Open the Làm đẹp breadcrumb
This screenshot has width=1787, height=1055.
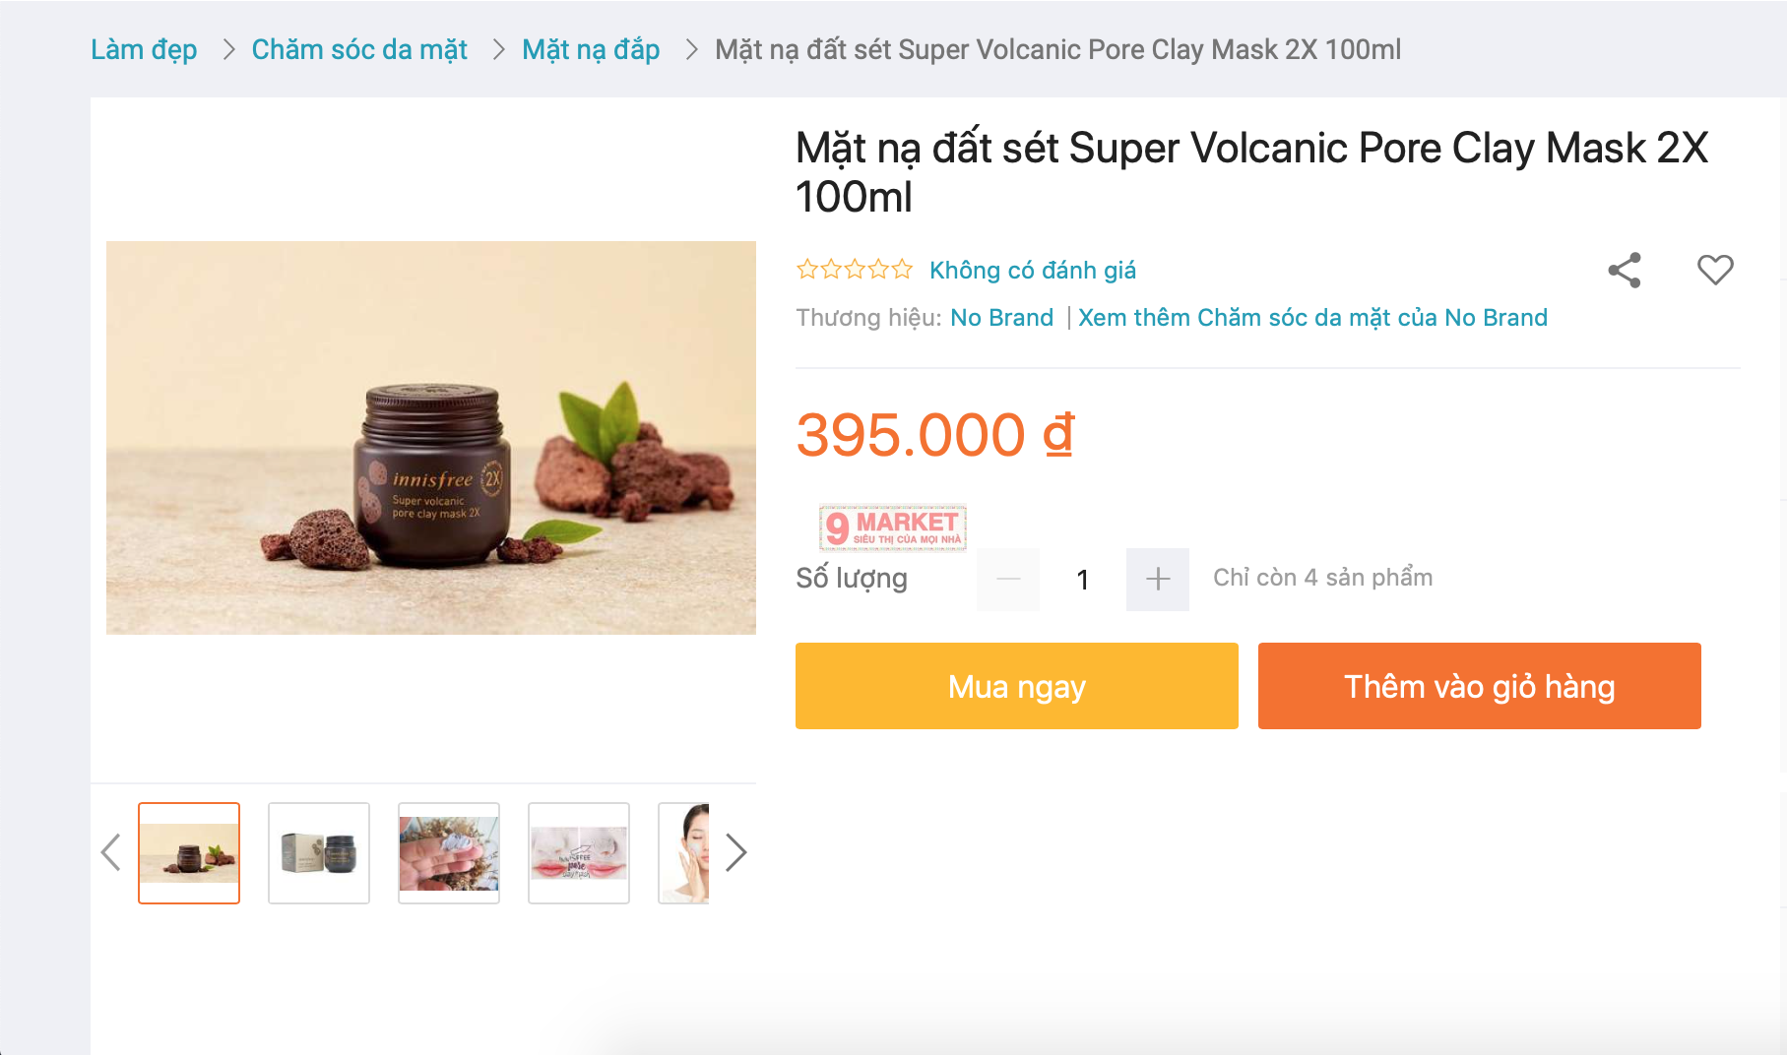144,49
